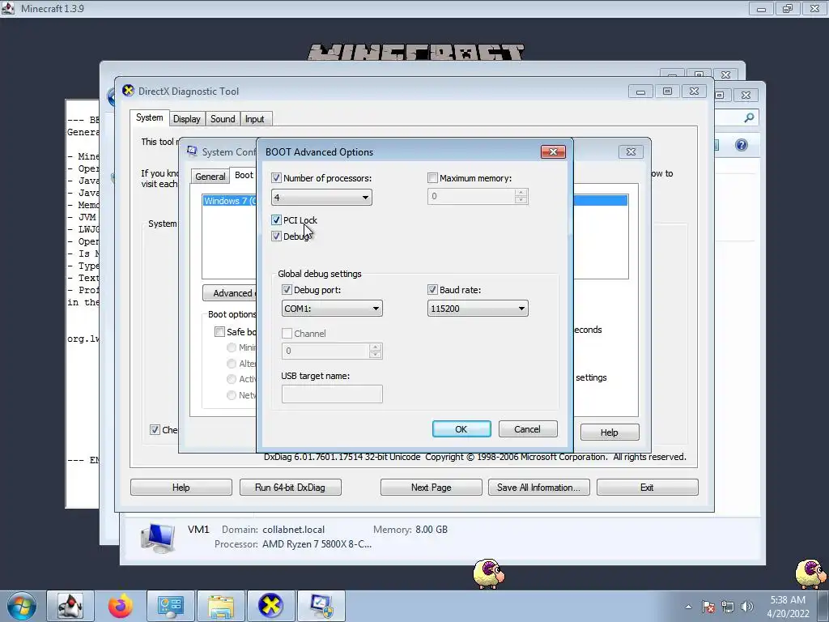
Task: Click the checked checkbox in DirectX System tab
Action: coord(155,429)
